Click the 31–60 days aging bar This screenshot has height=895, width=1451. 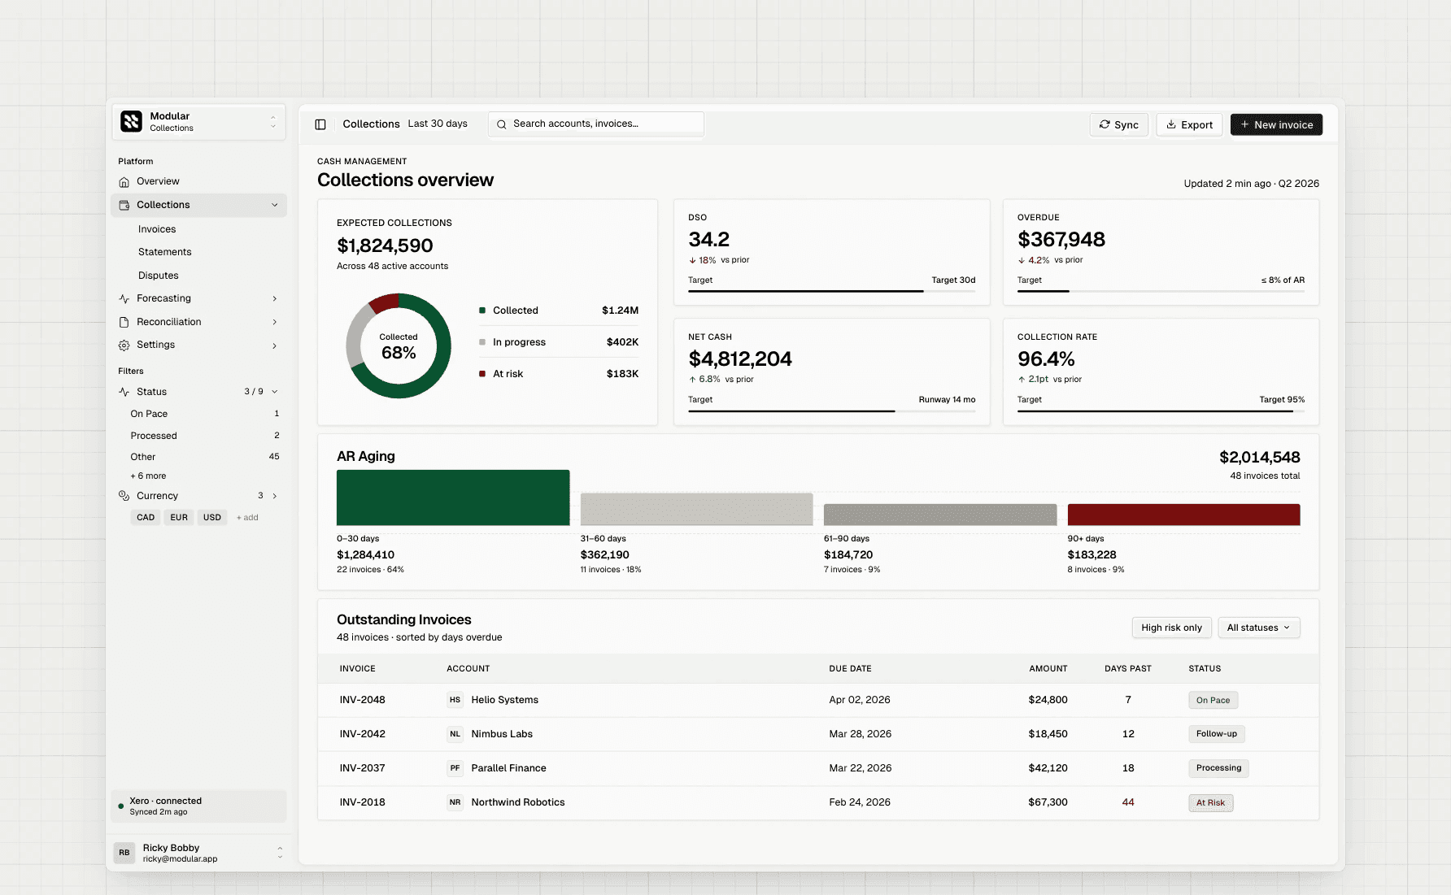coord(696,509)
